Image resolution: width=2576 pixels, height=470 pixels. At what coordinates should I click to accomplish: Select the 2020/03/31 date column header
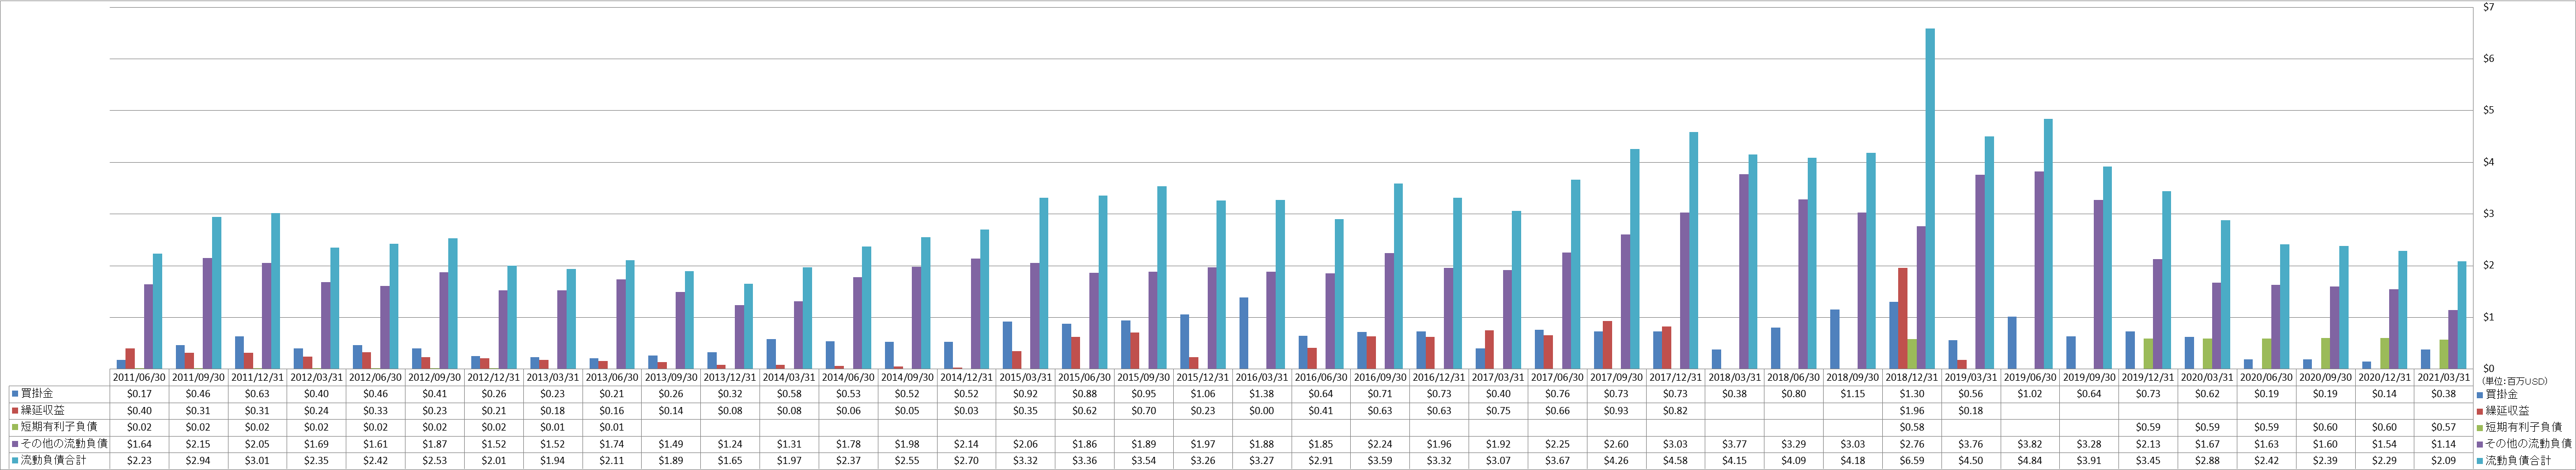point(2208,377)
